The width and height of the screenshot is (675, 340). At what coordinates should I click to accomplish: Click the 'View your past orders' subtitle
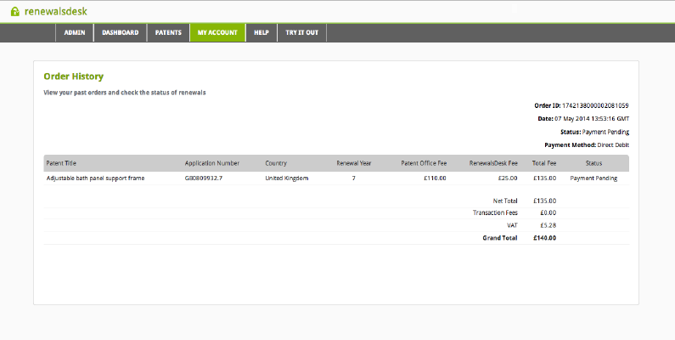click(125, 92)
